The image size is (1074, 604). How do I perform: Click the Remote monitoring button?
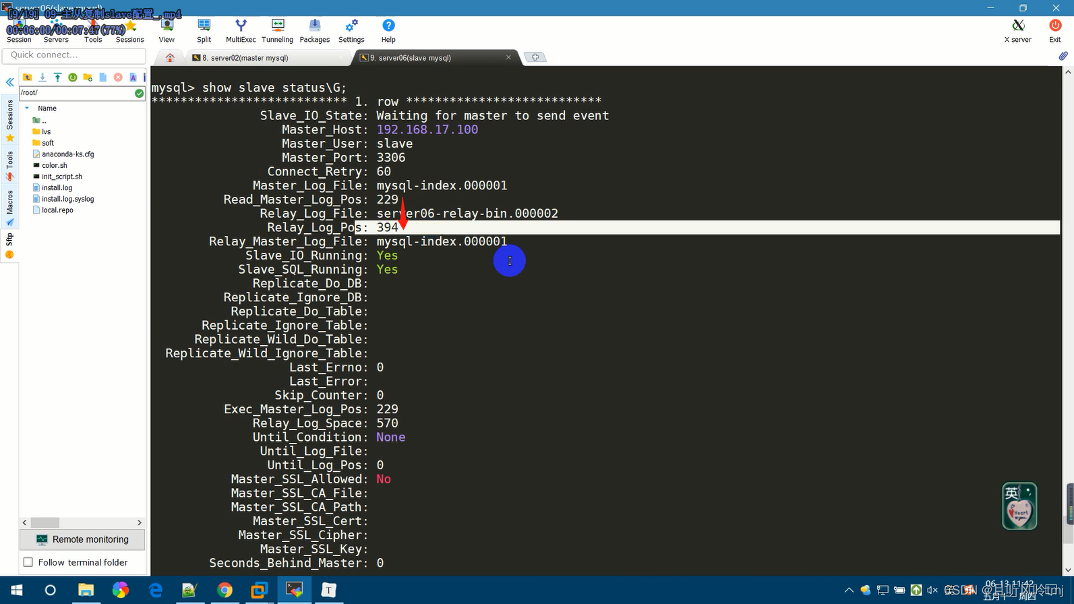(82, 539)
